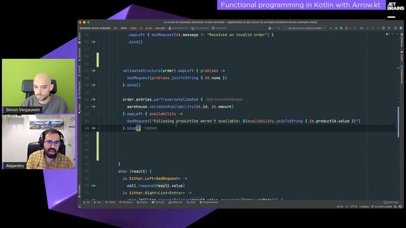Open the run configuration dropdown
The width and height of the screenshot is (406, 228).
tap(304, 28)
